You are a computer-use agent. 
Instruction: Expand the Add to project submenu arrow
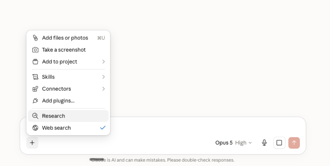(x=103, y=62)
